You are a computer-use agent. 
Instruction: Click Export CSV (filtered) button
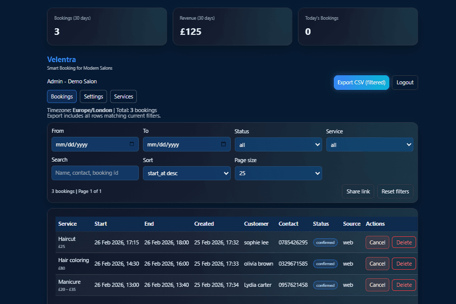pyautogui.click(x=361, y=83)
